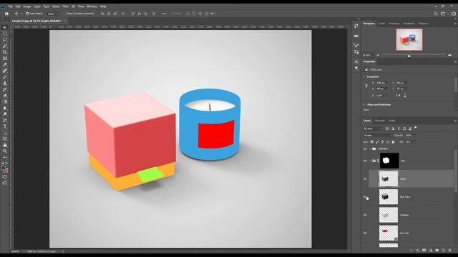
Task: Hide the Light layer
Action: (x=365, y=179)
